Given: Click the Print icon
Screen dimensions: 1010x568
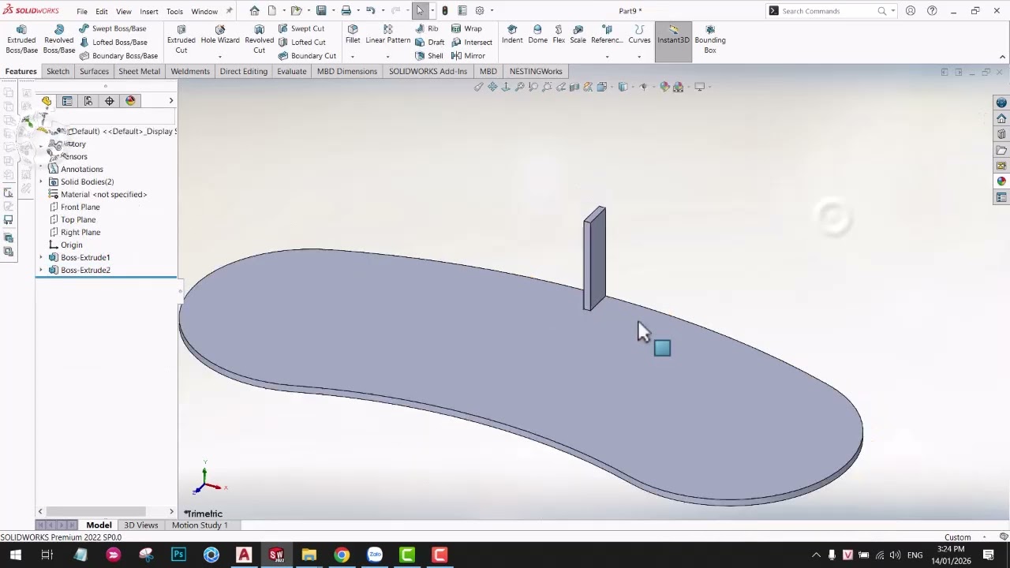Looking at the screenshot, I should [x=346, y=10].
